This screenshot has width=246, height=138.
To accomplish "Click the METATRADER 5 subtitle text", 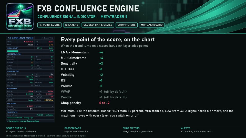I will click(114, 17).
